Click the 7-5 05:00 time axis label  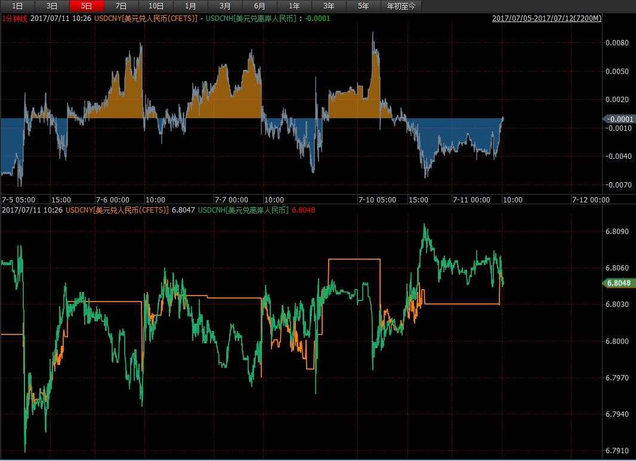pyautogui.click(x=18, y=199)
